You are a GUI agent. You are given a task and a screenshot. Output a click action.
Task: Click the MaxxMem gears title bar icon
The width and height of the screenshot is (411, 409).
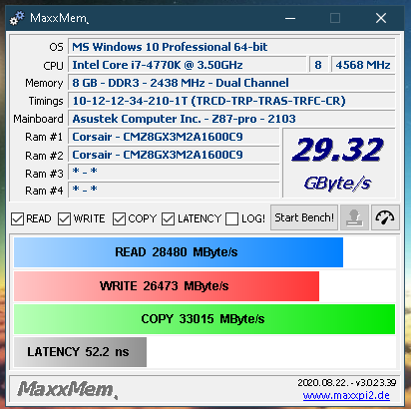click(17, 18)
